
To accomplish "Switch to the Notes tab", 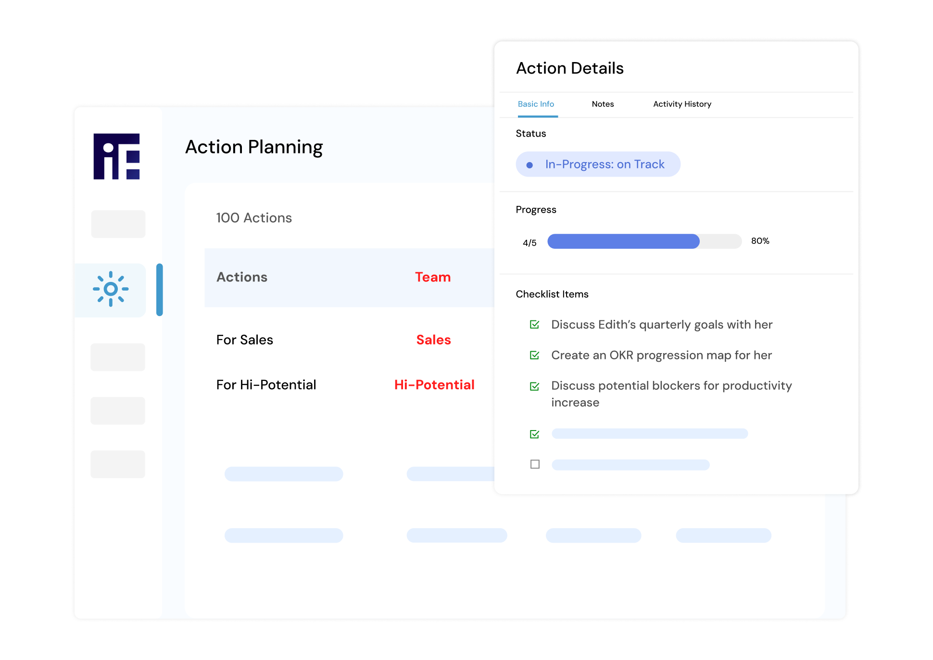I will click(x=603, y=104).
